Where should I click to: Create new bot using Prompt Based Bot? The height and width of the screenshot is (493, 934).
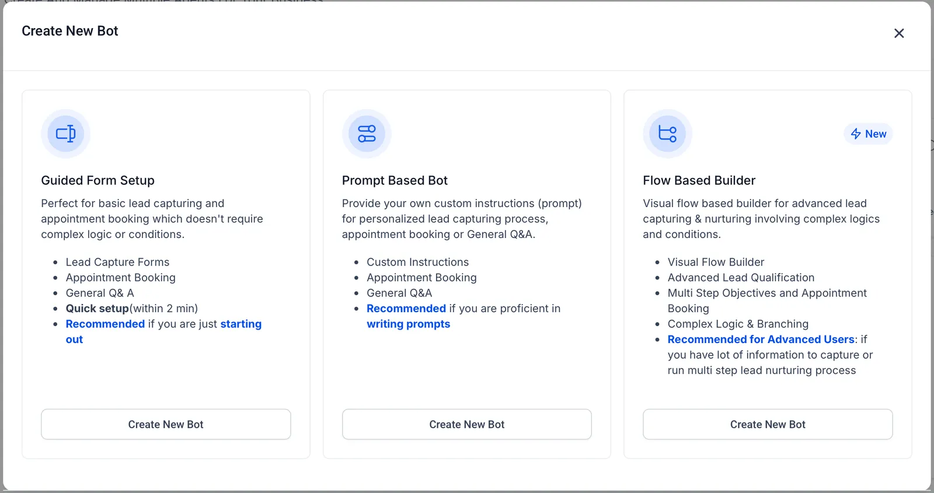point(467,424)
